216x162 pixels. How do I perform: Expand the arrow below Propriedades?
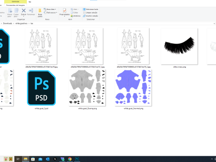(64, 16)
